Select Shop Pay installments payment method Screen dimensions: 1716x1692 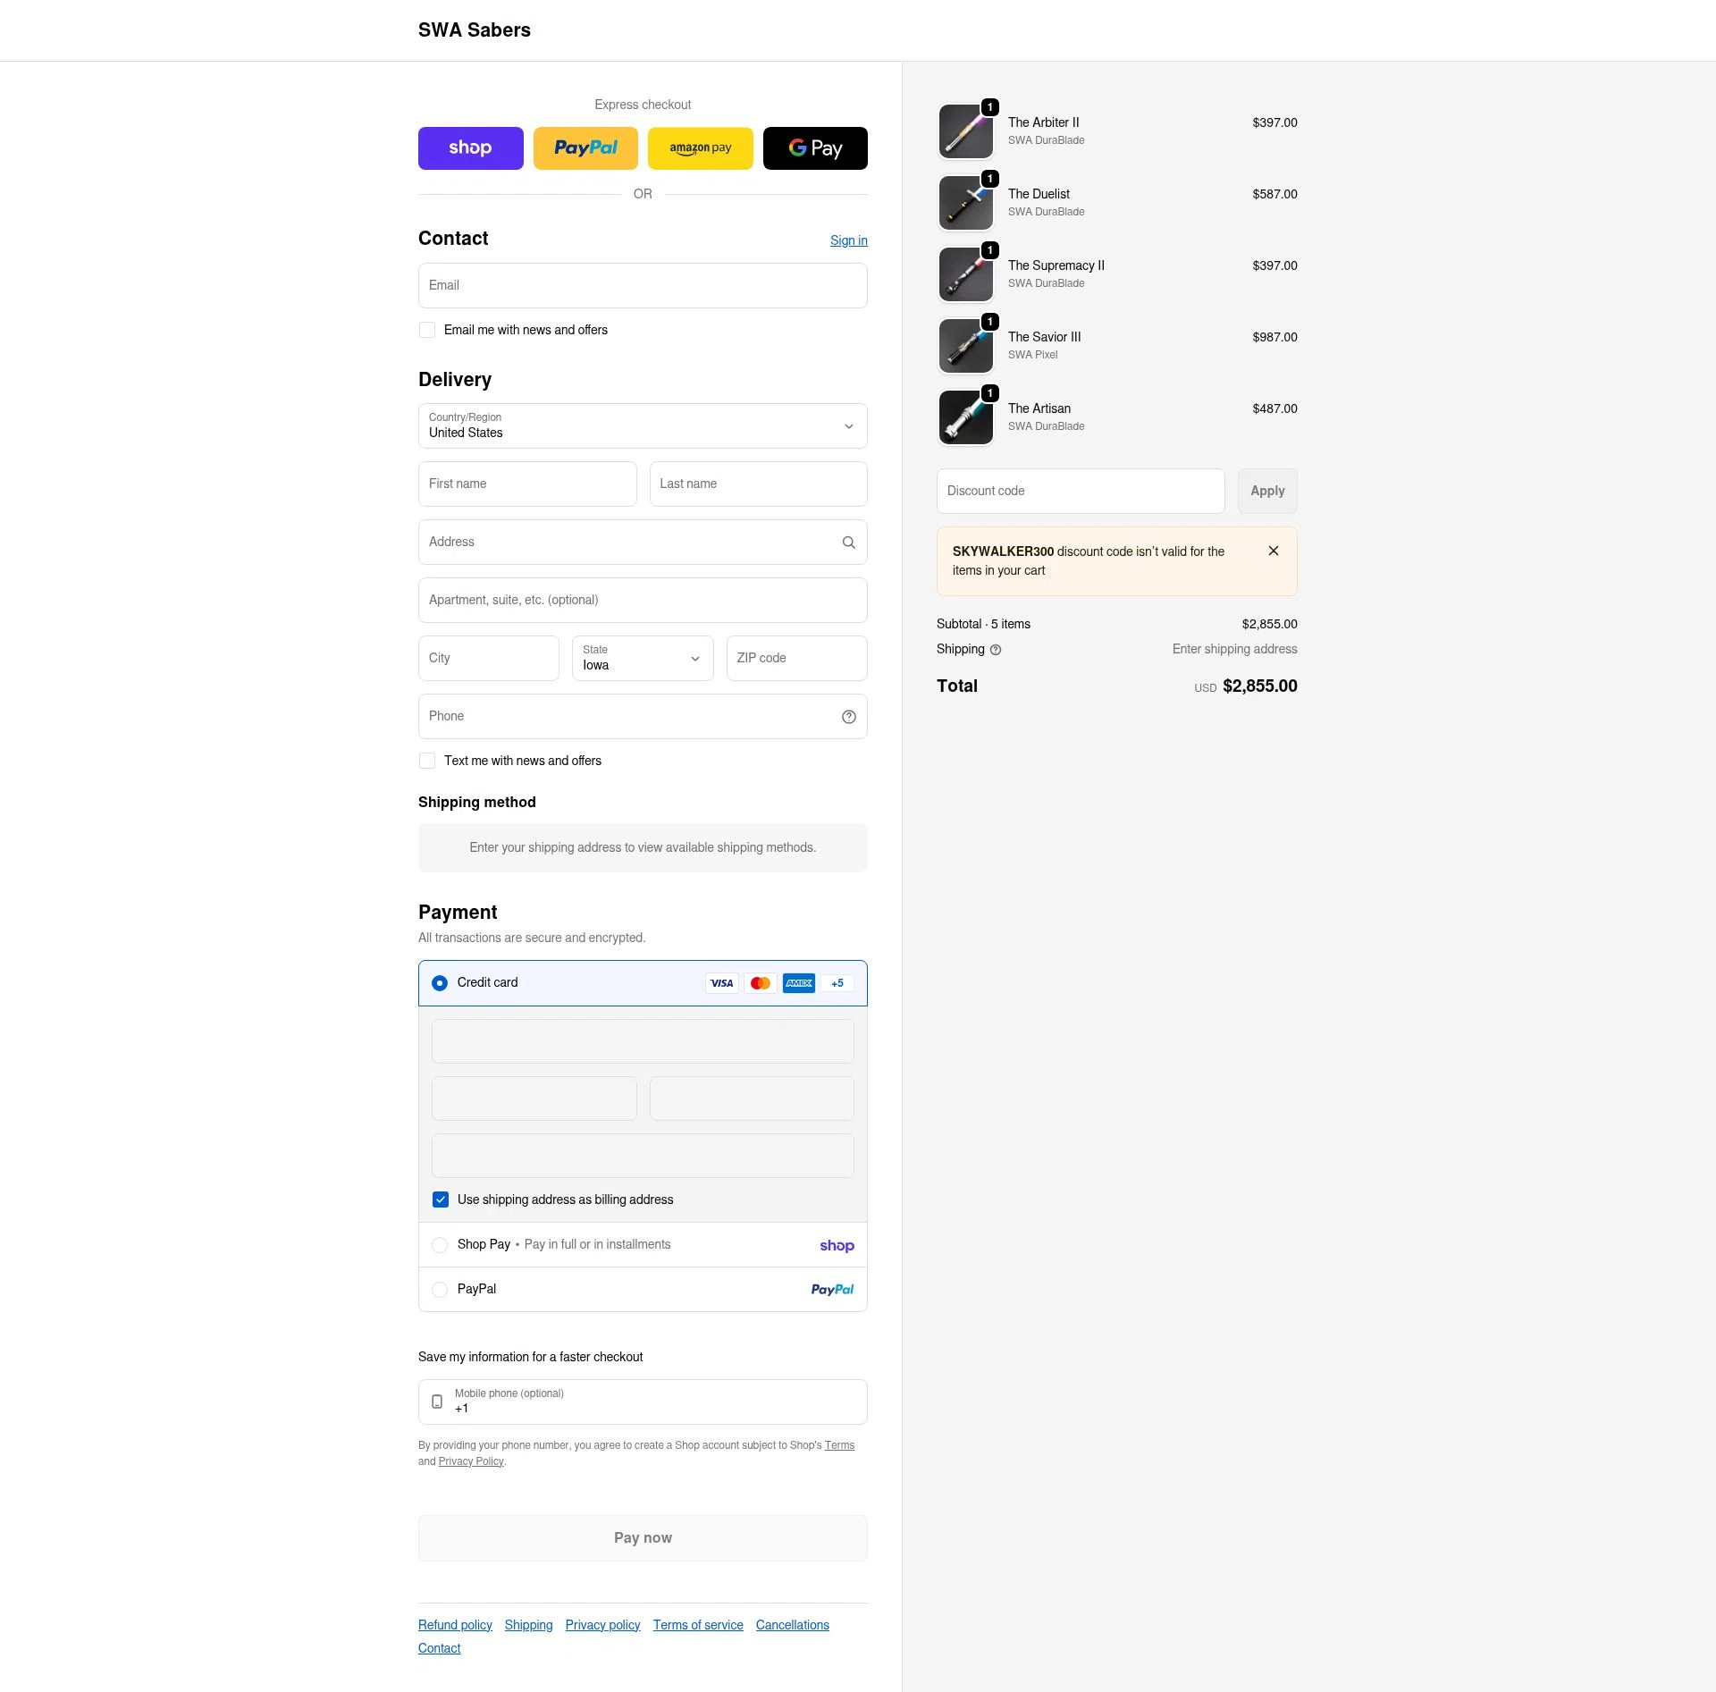tap(440, 1245)
